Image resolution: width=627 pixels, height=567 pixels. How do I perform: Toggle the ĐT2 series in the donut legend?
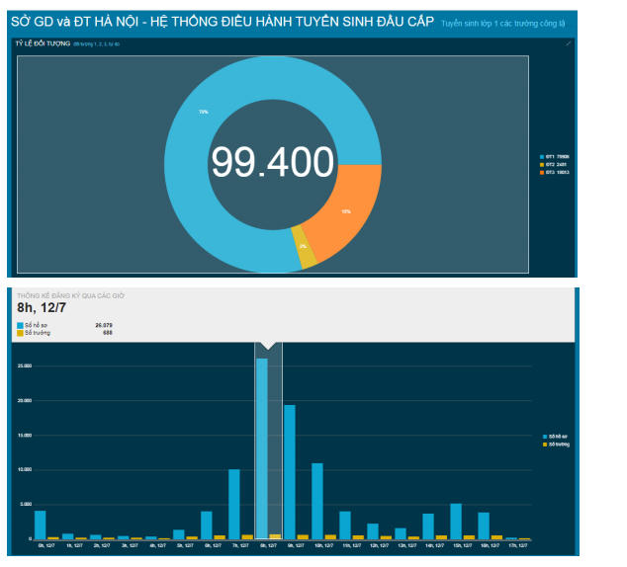[x=554, y=165]
